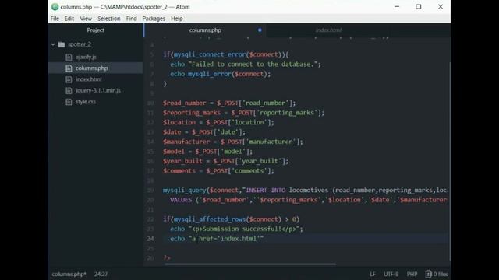Click the mysqli_query INSERT INTO line
The image size is (499, 280).
(x=306, y=190)
